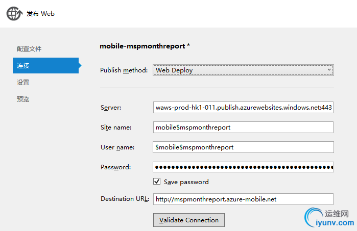Click the Publish method label
The image size is (357, 231).
tap(124, 70)
